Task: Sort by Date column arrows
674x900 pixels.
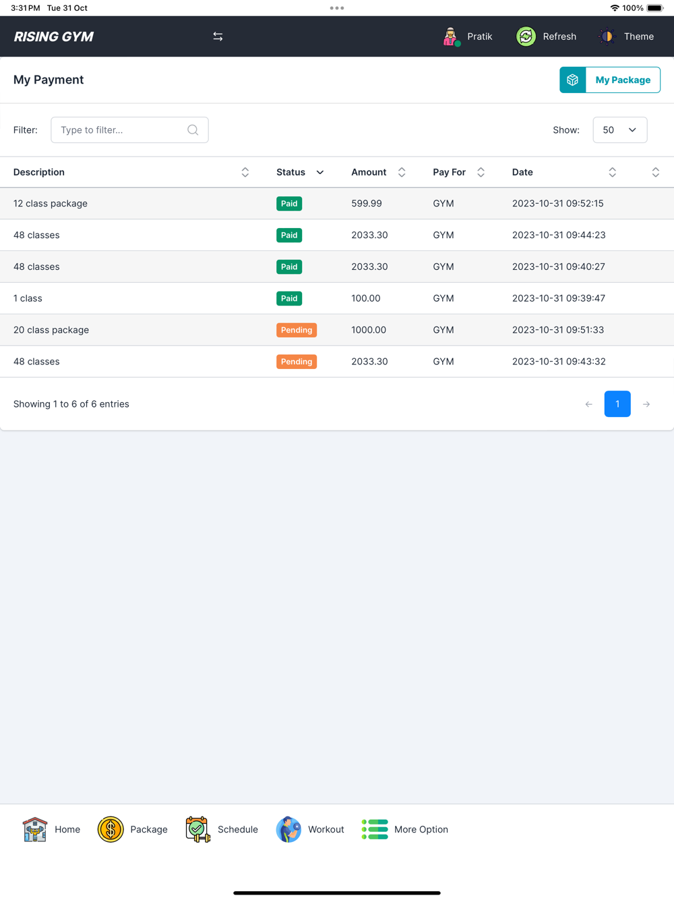Action: coord(612,172)
